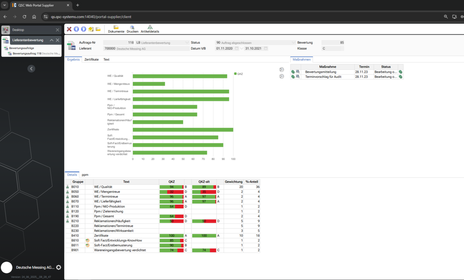Open Artikeldetails from the toolbar
The image size is (464, 280).
[x=150, y=29]
